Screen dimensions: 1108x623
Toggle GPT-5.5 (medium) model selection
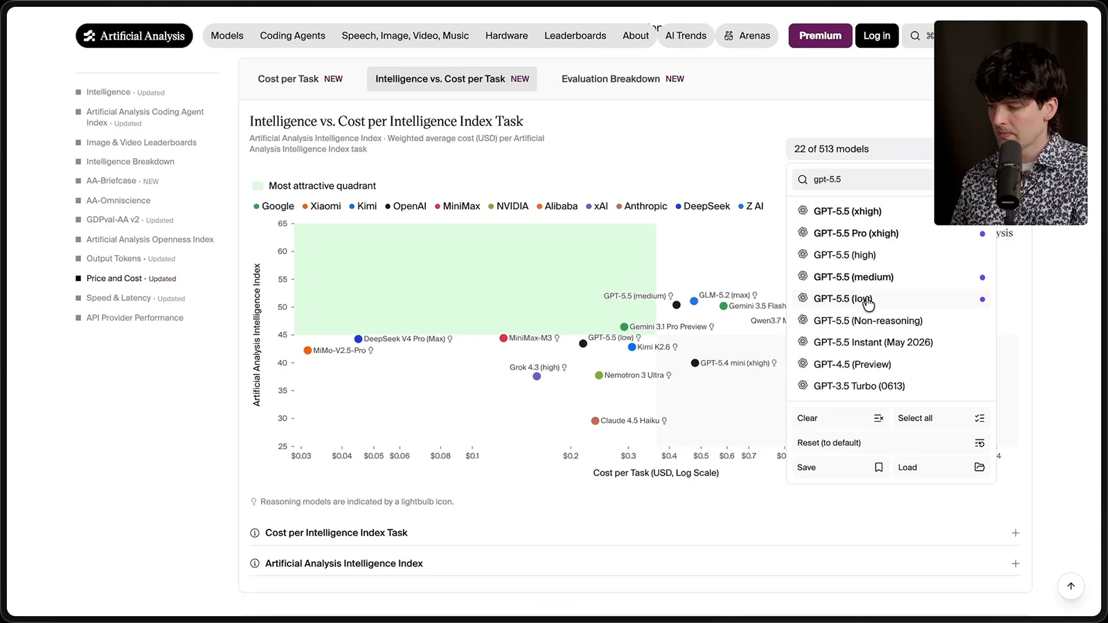point(891,277)
